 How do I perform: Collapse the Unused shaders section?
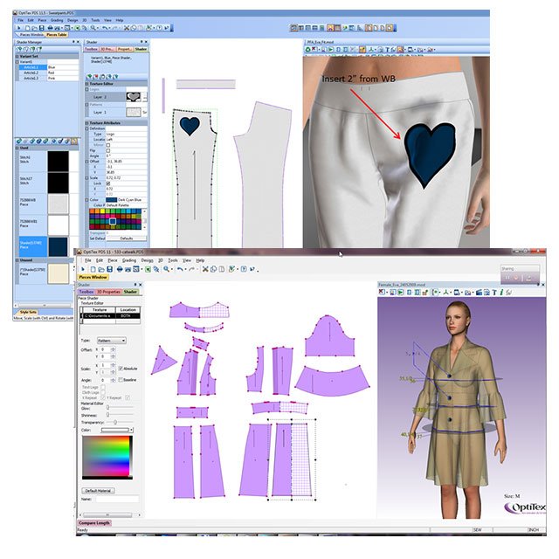(17, 260)
